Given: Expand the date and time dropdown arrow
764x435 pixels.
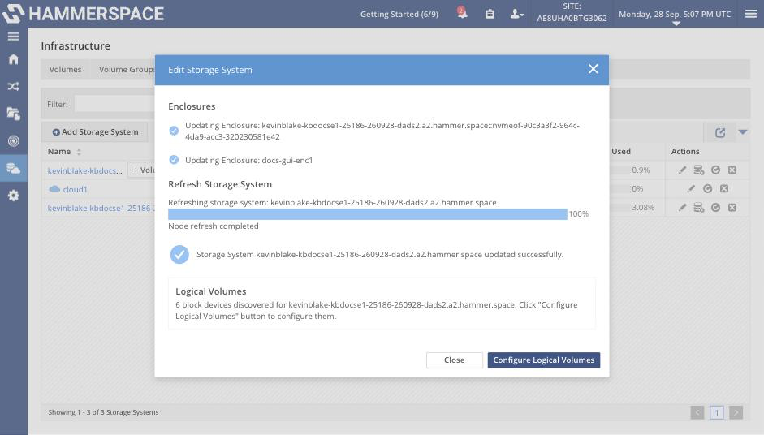Looking at the screenshot, I should pyautogui.click(x=676, y=24).
